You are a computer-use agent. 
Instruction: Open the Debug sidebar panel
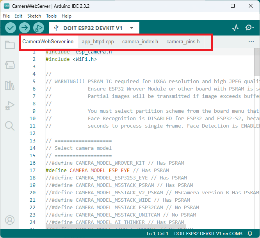click(10, 105)
